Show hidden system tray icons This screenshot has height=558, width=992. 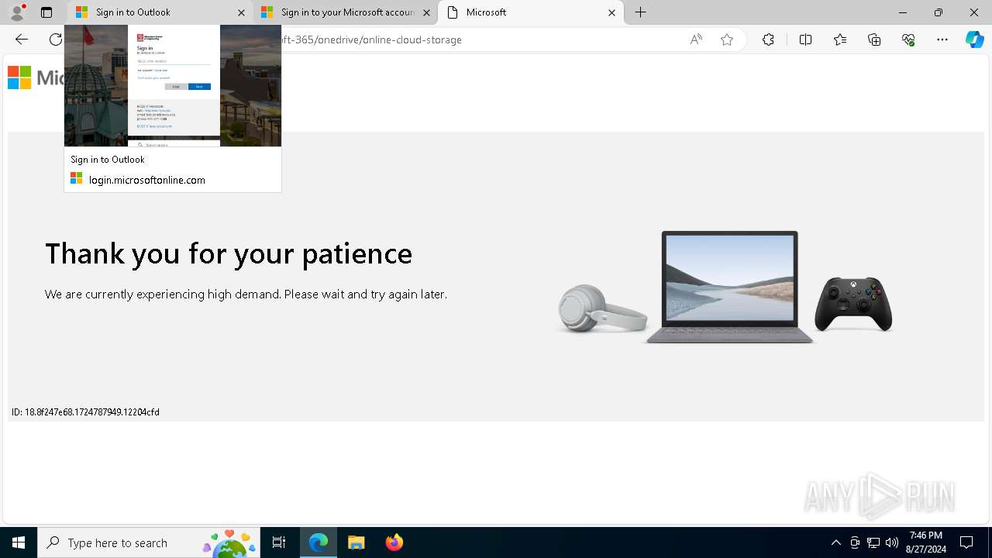(x=836, y=542)
